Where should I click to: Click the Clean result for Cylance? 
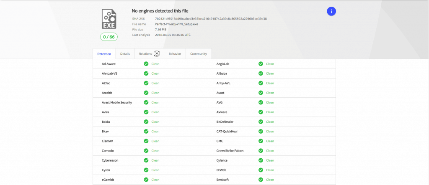270,160
